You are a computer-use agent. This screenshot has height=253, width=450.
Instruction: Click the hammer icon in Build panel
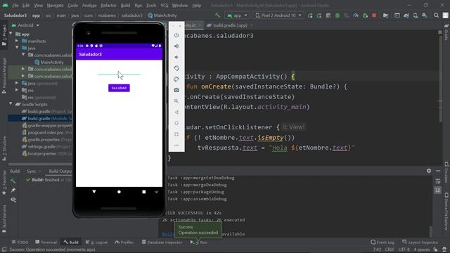[x=13, y=181]
